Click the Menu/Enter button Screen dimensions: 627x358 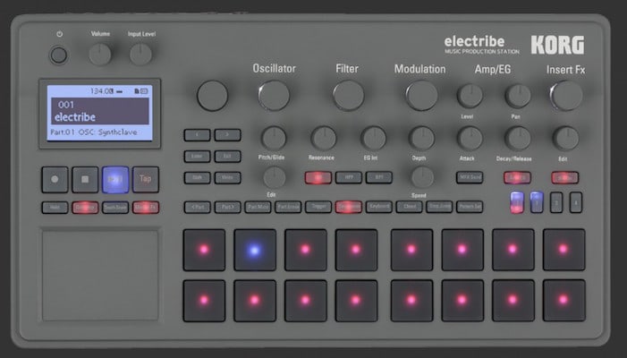(197, 157)
